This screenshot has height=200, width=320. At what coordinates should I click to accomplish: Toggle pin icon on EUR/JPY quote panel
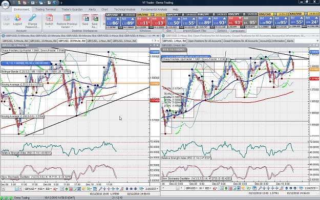point(214,15)
